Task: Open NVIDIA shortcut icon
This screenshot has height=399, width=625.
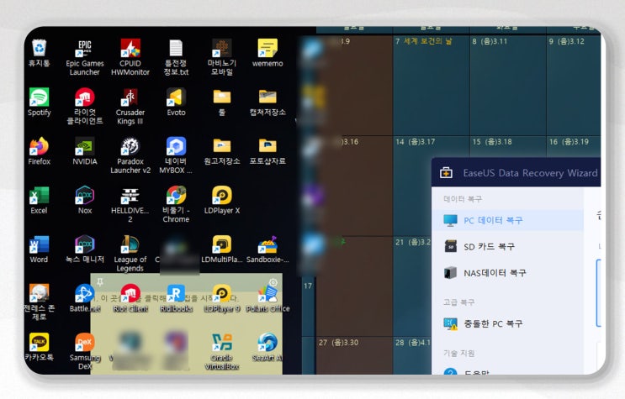Action: pyautogui.click(x=84, y=151)
